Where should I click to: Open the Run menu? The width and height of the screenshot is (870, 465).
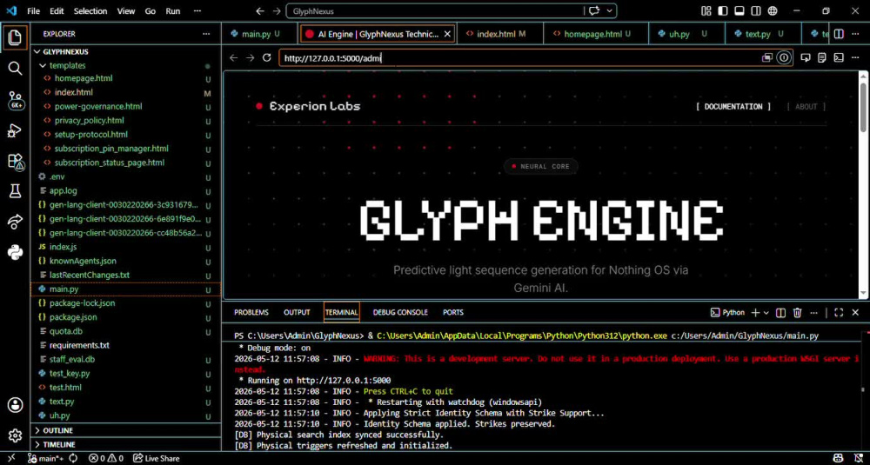pos(172,10)
